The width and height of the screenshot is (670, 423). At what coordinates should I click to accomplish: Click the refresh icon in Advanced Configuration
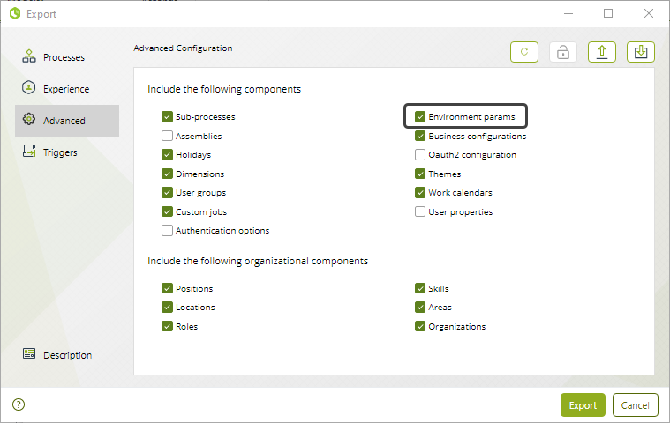[x=523, y=52]
